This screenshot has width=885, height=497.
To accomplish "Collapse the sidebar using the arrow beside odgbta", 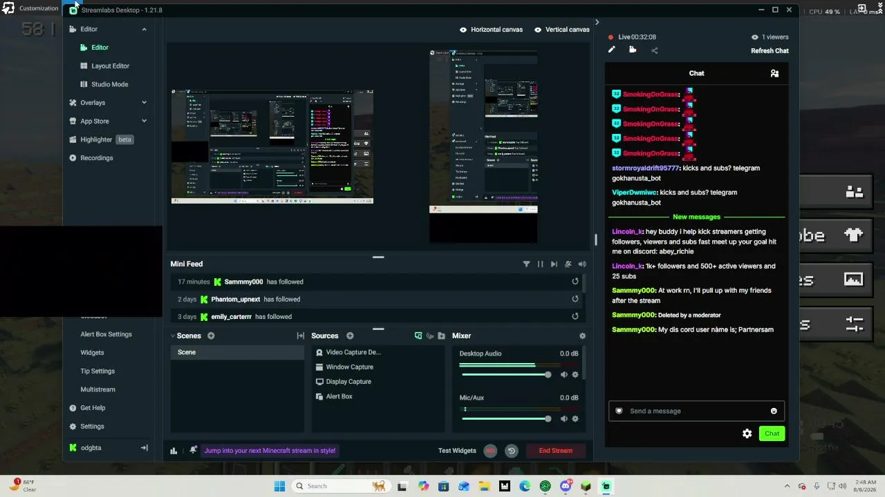I will (x=144, y=448).
